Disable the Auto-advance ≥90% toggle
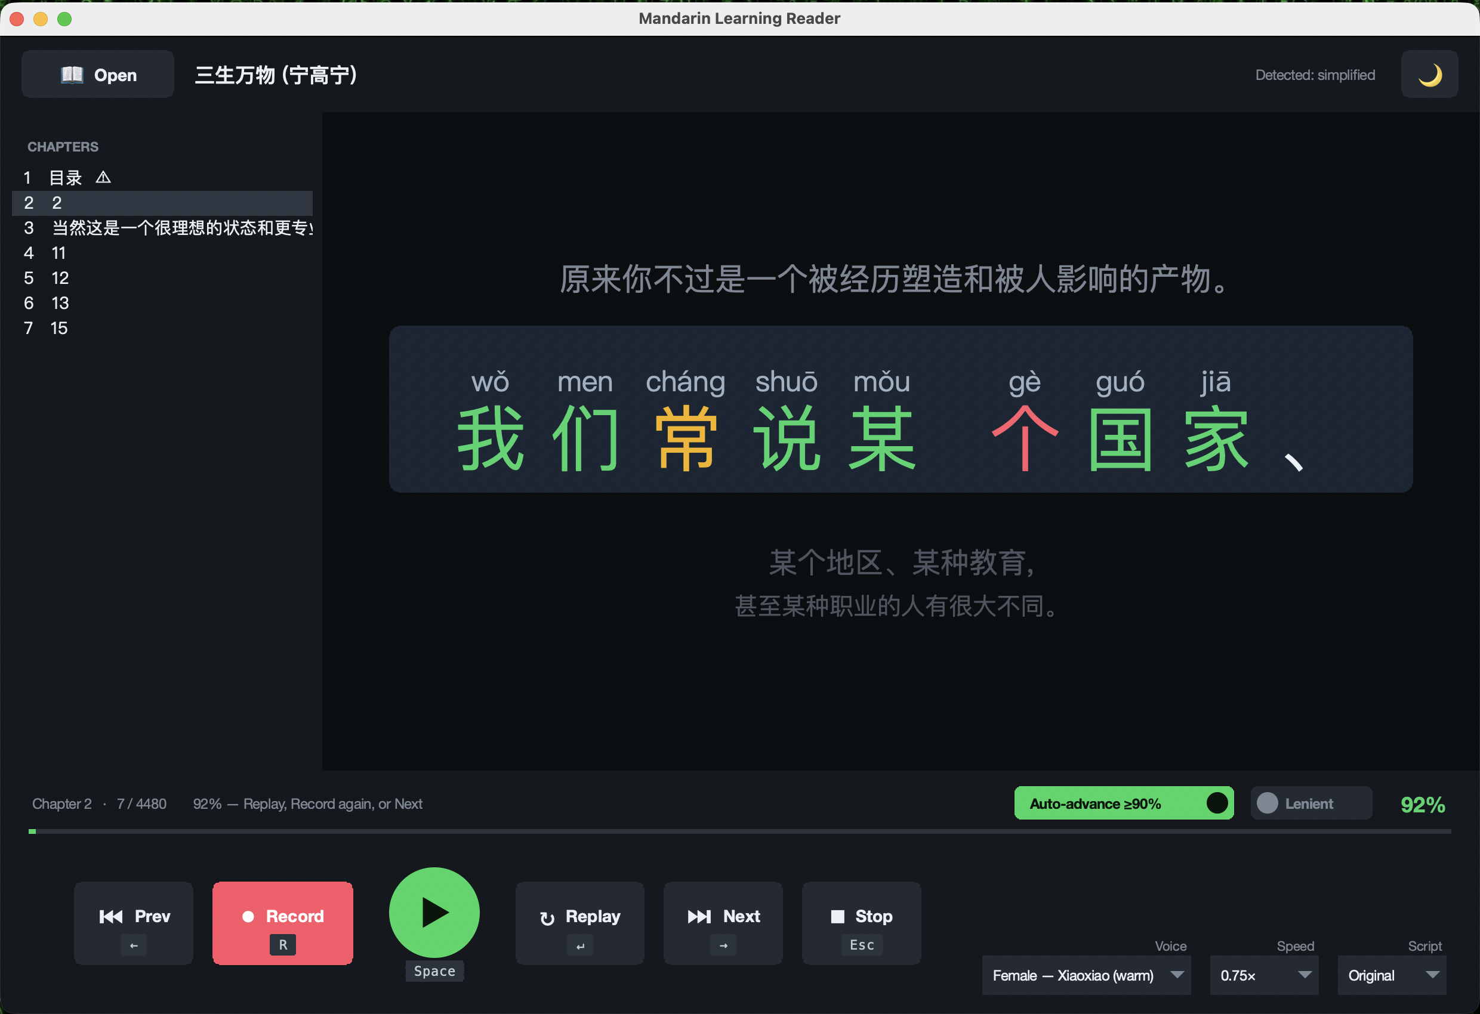Viewport: 1480px width, 1014px height. pos(1123,803)
